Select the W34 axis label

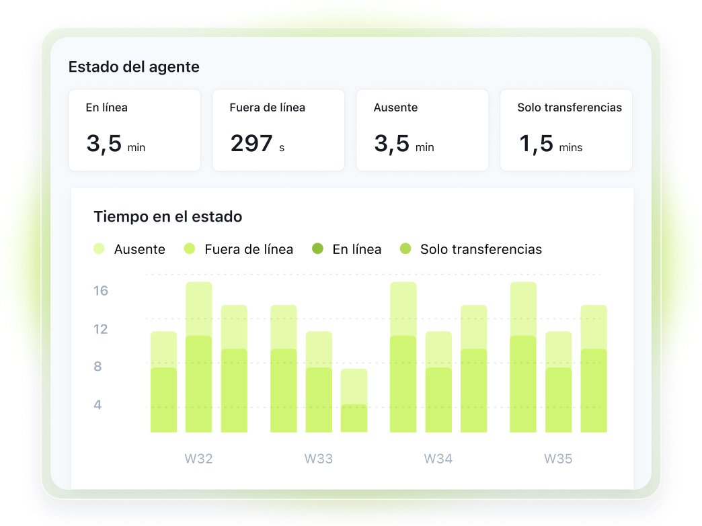pyautogui.click(x=438, y=459)
